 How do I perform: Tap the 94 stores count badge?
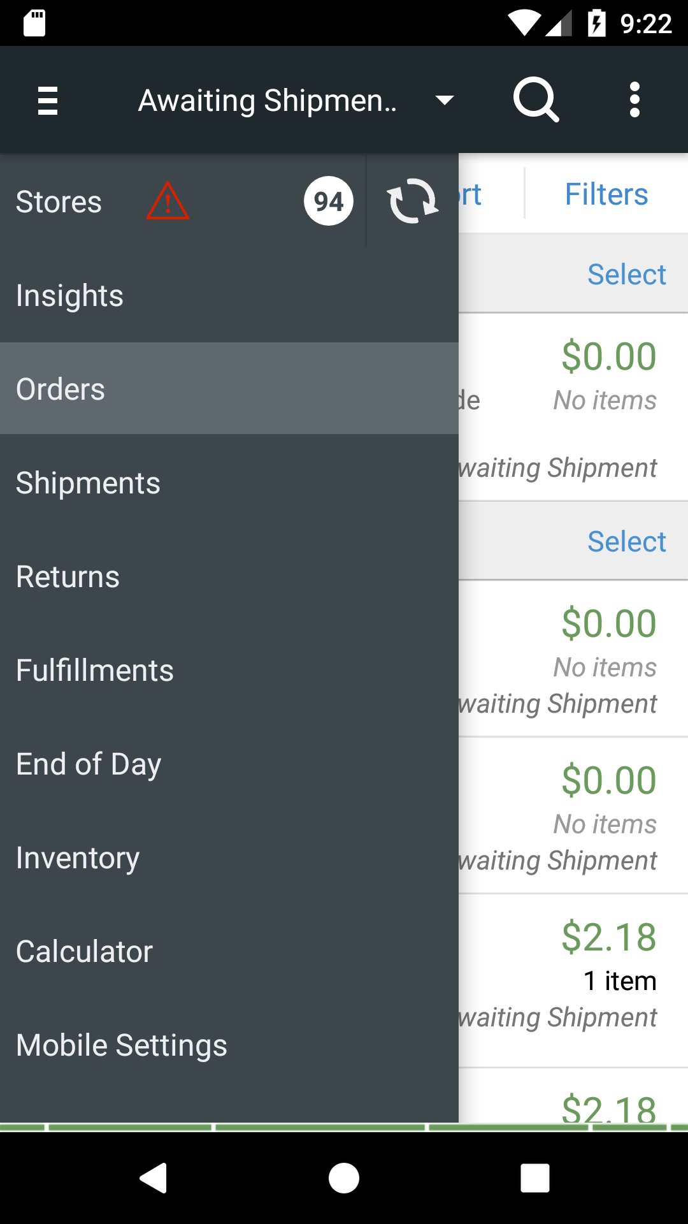click(328, 201)
